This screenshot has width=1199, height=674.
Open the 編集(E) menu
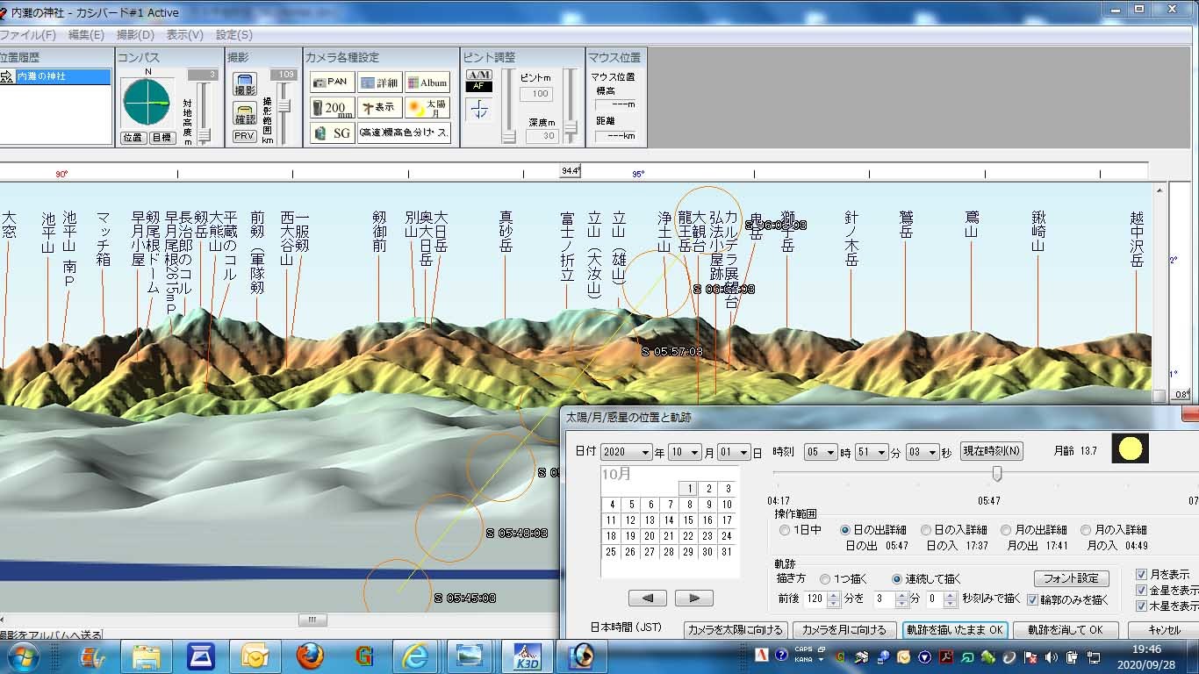tap(86, 35)
